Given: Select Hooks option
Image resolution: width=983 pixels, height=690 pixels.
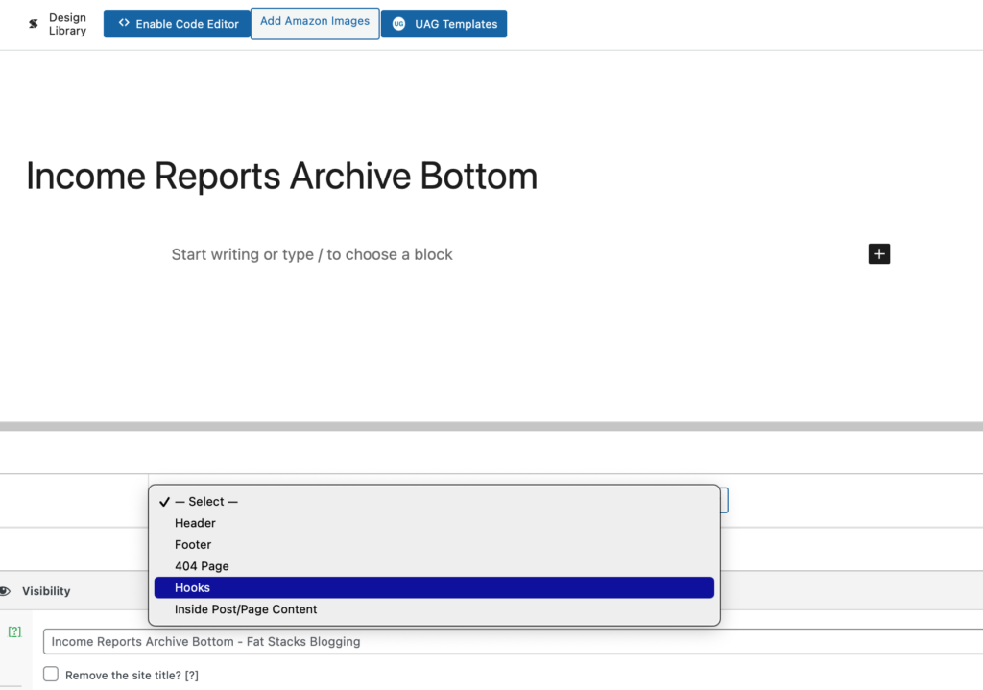Looking at the screenshot, I should click(434, 587).
